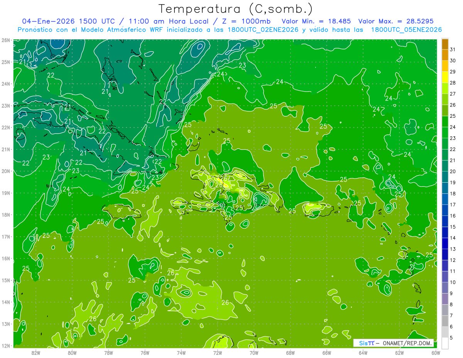Click the colorbar label 16
The width and height of the screenshot is (463, 358).
click(x=453, y=216)
